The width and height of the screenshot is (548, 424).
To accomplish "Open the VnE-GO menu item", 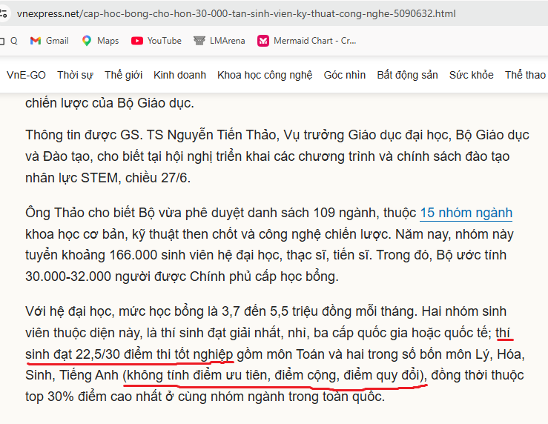I will point(26,75).
